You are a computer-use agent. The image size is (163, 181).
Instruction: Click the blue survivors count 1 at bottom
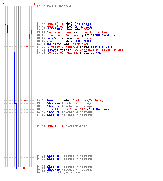pos(16,168)
